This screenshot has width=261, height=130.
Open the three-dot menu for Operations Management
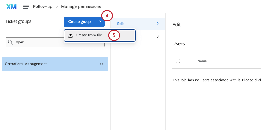coord(101,64)
